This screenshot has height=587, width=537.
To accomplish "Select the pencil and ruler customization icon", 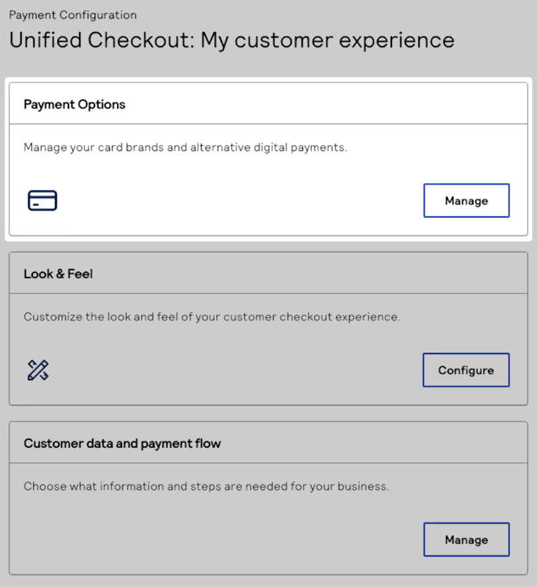I will tap(38, 370).
